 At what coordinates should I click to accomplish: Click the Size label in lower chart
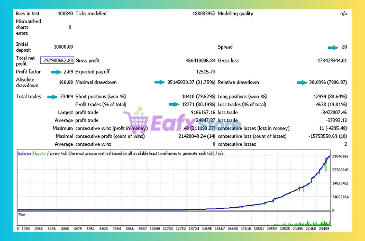22,215
